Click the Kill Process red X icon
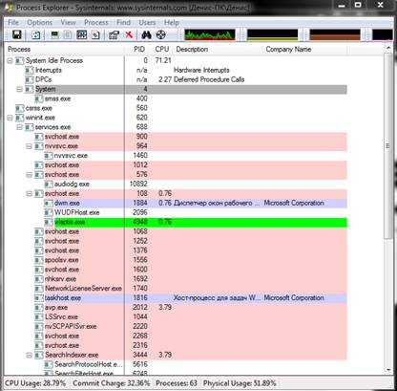397x391 pixels. click(129, 34)
